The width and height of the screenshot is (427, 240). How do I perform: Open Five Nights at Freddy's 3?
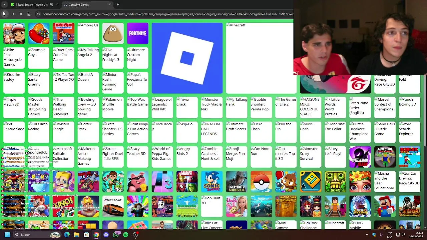tap(113, 58)
